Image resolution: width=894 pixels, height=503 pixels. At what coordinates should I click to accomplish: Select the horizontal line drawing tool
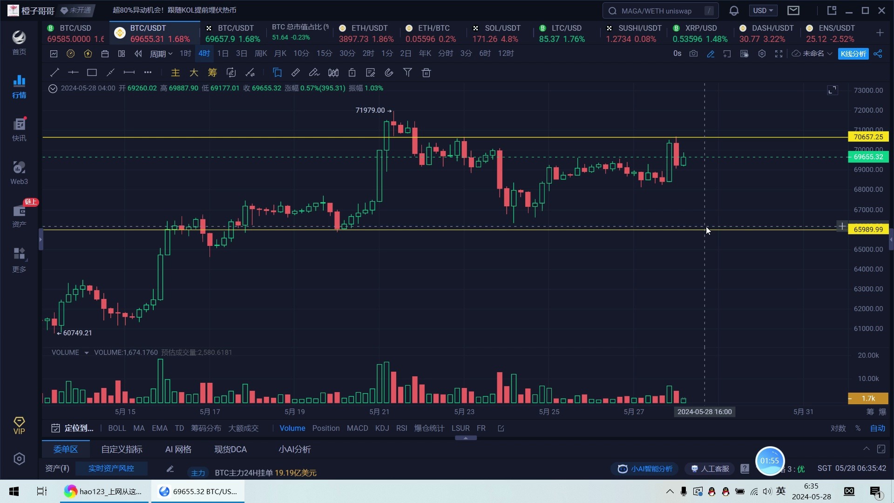pyautogui.click(x=73, y=72)
